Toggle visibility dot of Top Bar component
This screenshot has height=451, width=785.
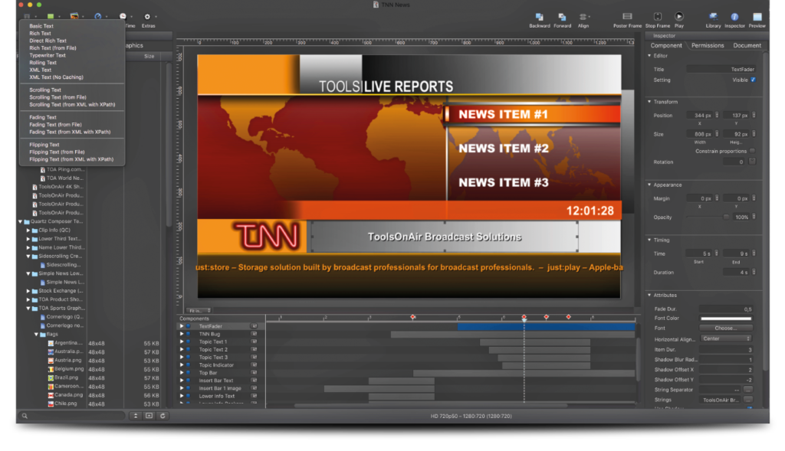[x=189, y=372]
